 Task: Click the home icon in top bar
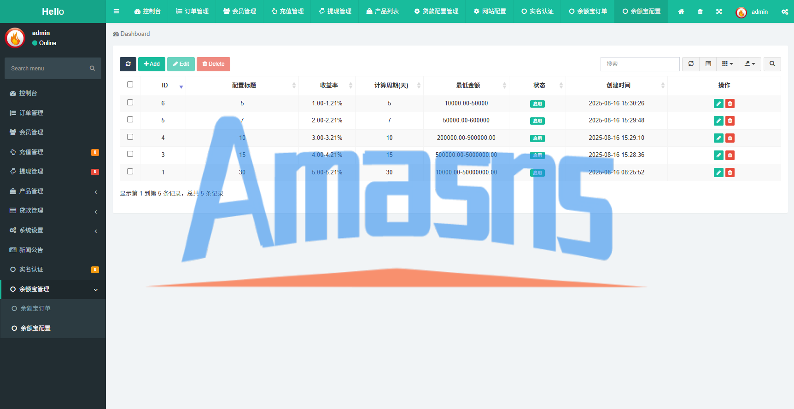click(x=681, y=12)
